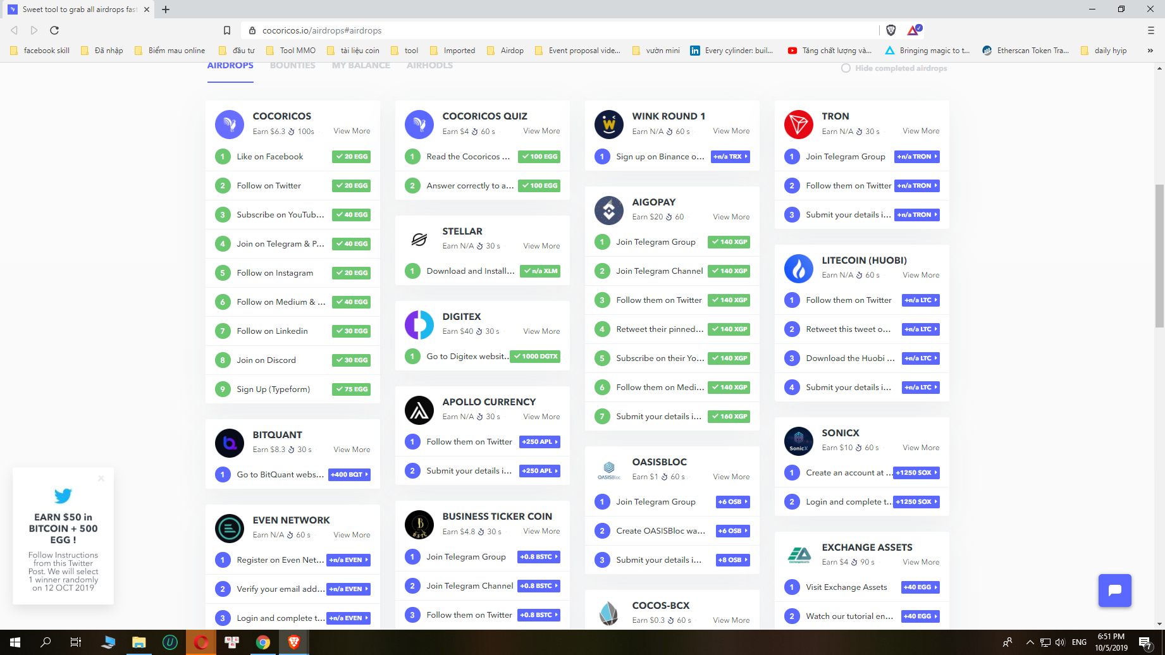Click Sign Up (Typeform) task
The width and height of the screenshot is (1165, 655).
tap(292, 389)
